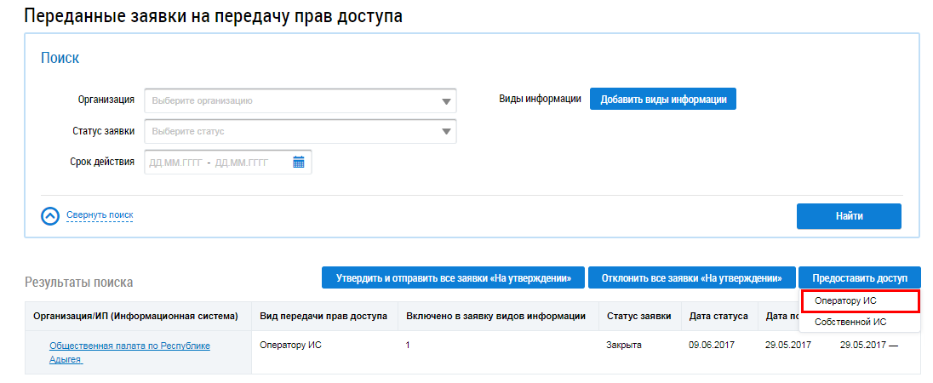
Task: Click Вид передачи прав доступа column header
Action: (x=323, y=317)
